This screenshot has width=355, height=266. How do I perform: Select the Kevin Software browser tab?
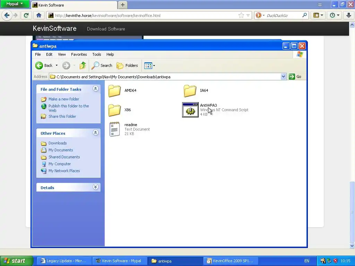tap(74, 5)
